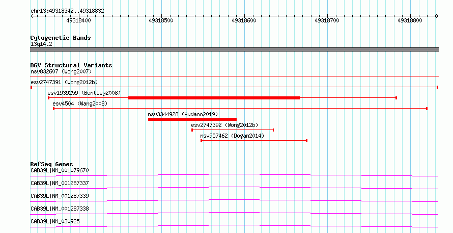The height and width of the screenshot is (233, 453).
Task: Click ruler tick label 49318600
Action: 244,20
